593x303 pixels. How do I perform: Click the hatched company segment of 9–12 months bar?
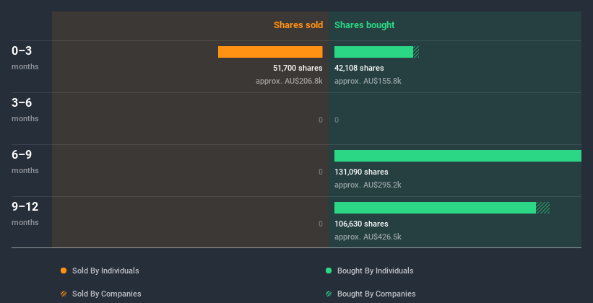pyautogui.click(x=542, y=208)
